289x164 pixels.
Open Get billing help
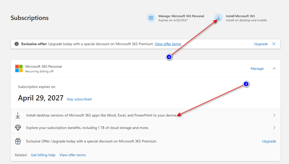(43, 155)
